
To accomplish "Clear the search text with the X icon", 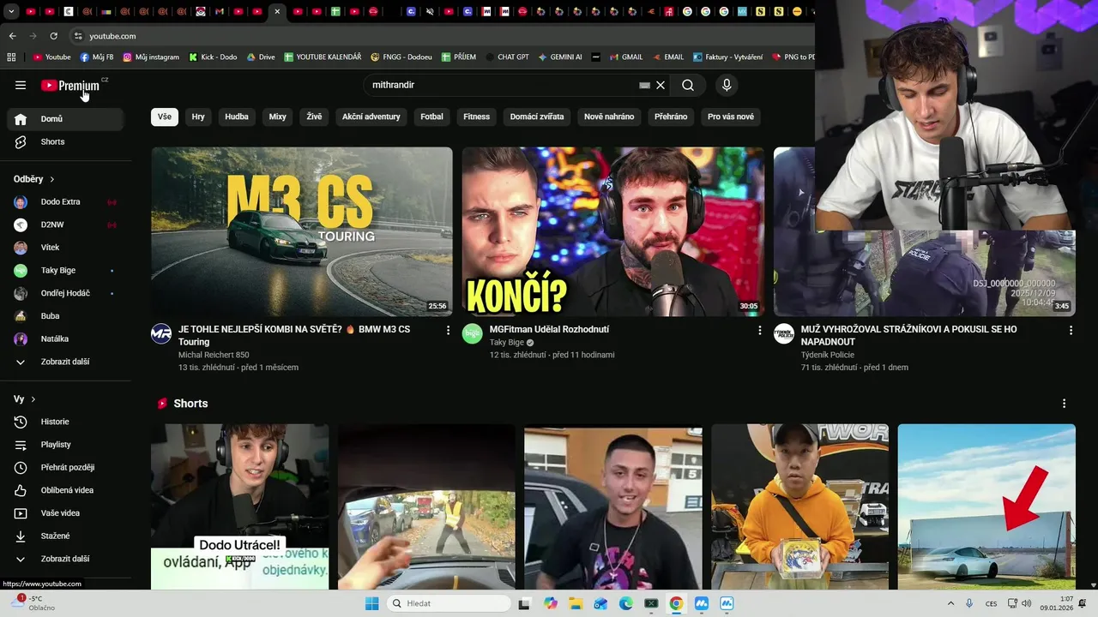I will tap(661, 86).
